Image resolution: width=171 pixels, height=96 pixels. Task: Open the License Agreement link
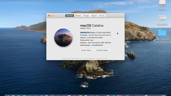[x=102, y=59]
